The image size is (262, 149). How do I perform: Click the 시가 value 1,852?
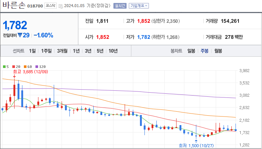[x=103, y=37]
